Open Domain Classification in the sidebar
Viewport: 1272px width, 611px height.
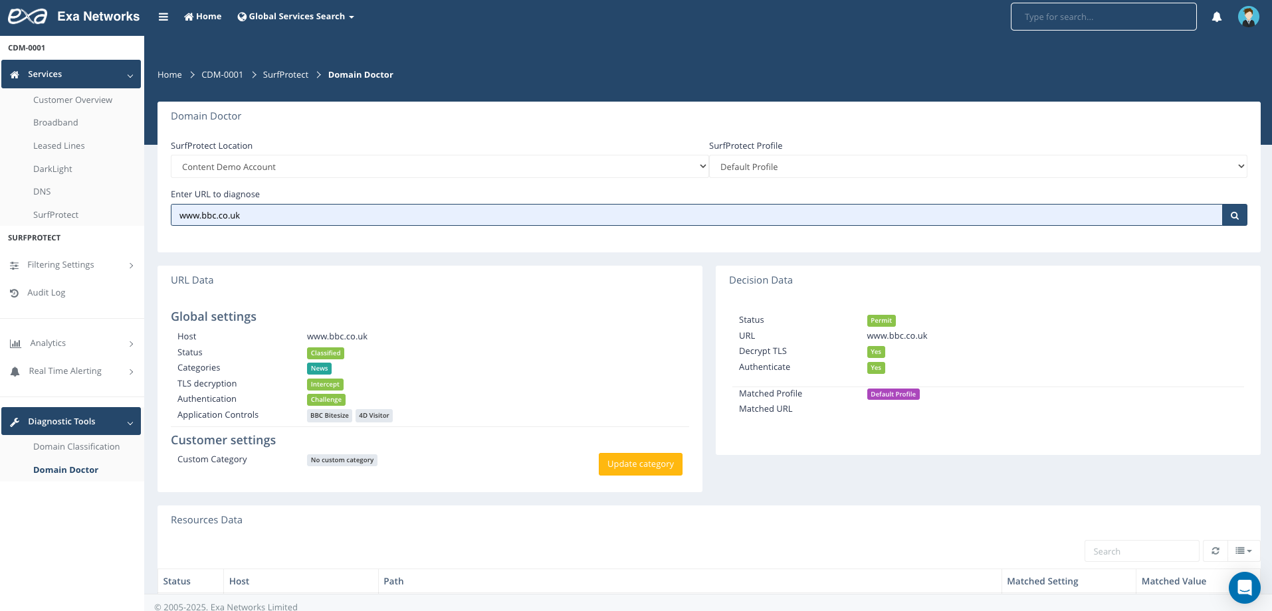pos(76,447)
